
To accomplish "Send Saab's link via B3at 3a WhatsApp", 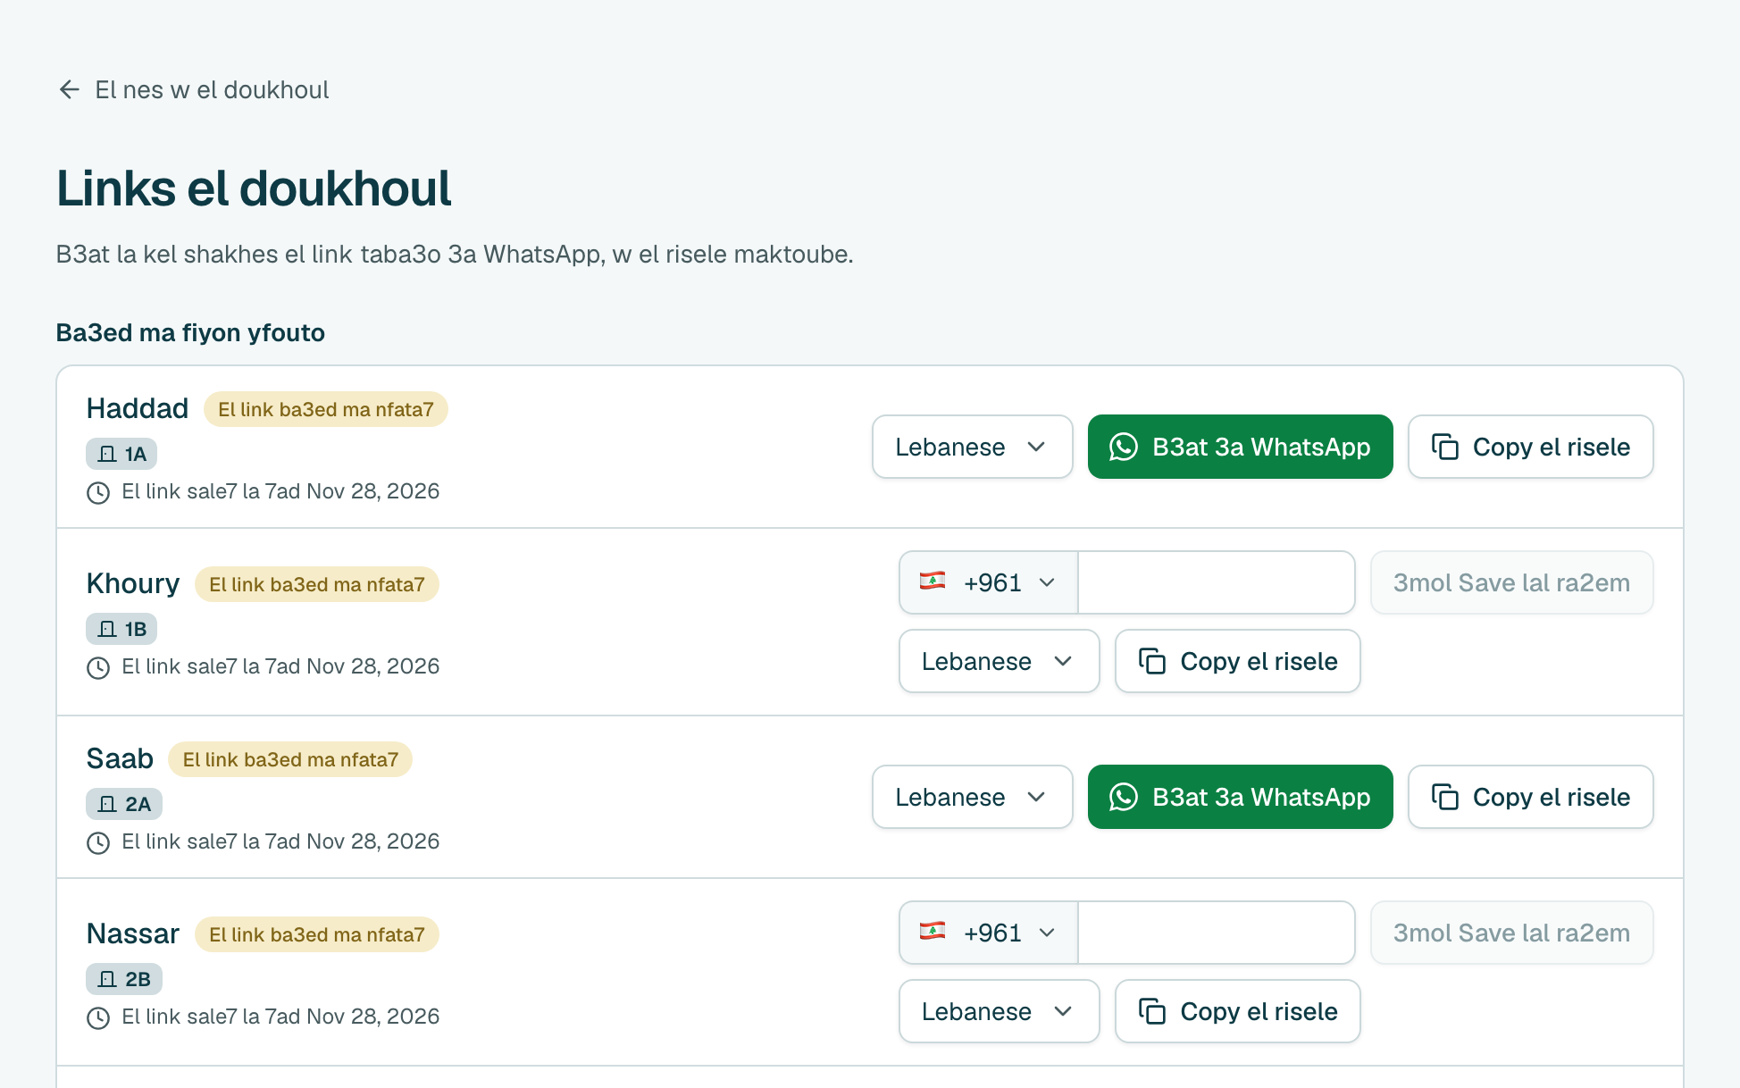I will tap(1240, 797).
